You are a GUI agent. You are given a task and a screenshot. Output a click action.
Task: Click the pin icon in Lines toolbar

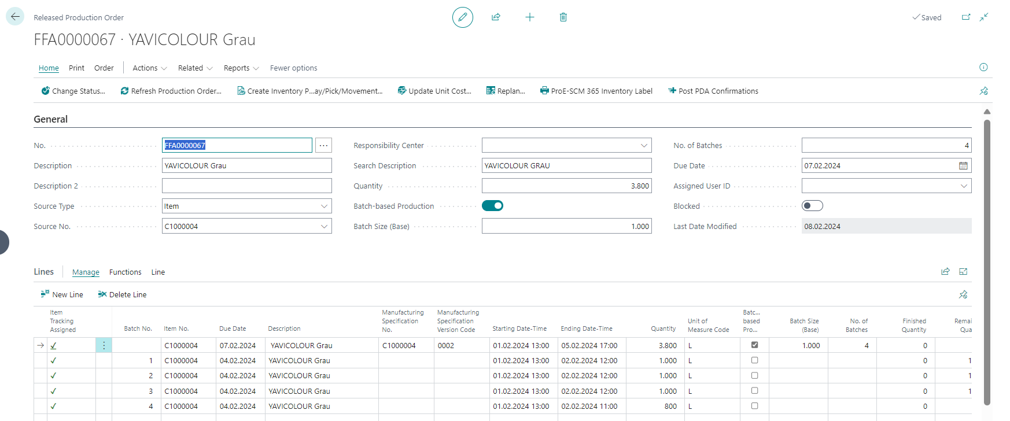tap(963, 294)
